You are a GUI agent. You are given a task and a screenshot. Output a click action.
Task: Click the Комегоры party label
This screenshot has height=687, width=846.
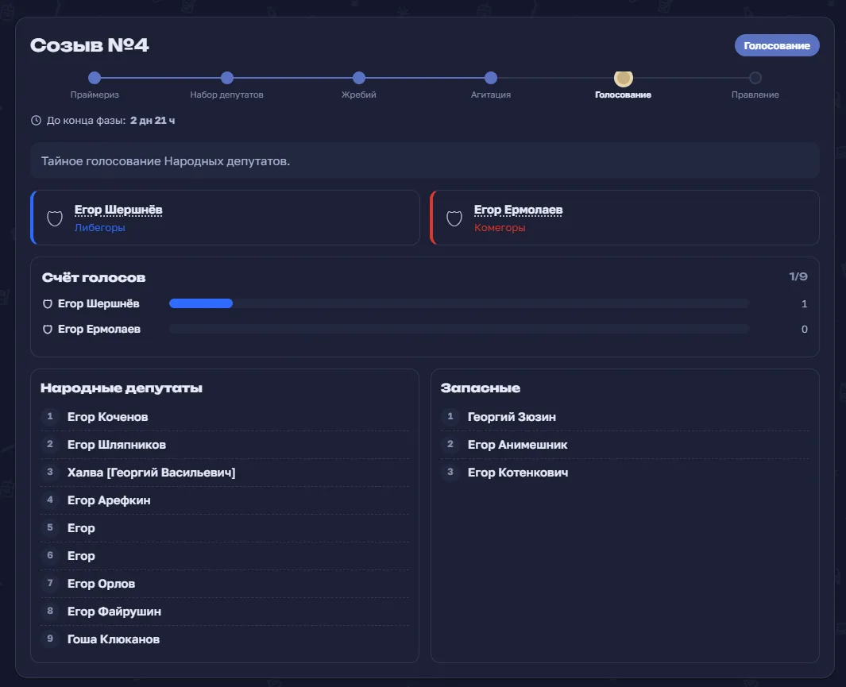(x=500, y=228)
